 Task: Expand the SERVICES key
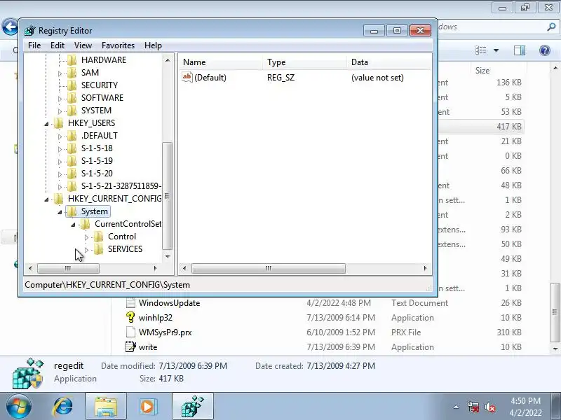86,250
